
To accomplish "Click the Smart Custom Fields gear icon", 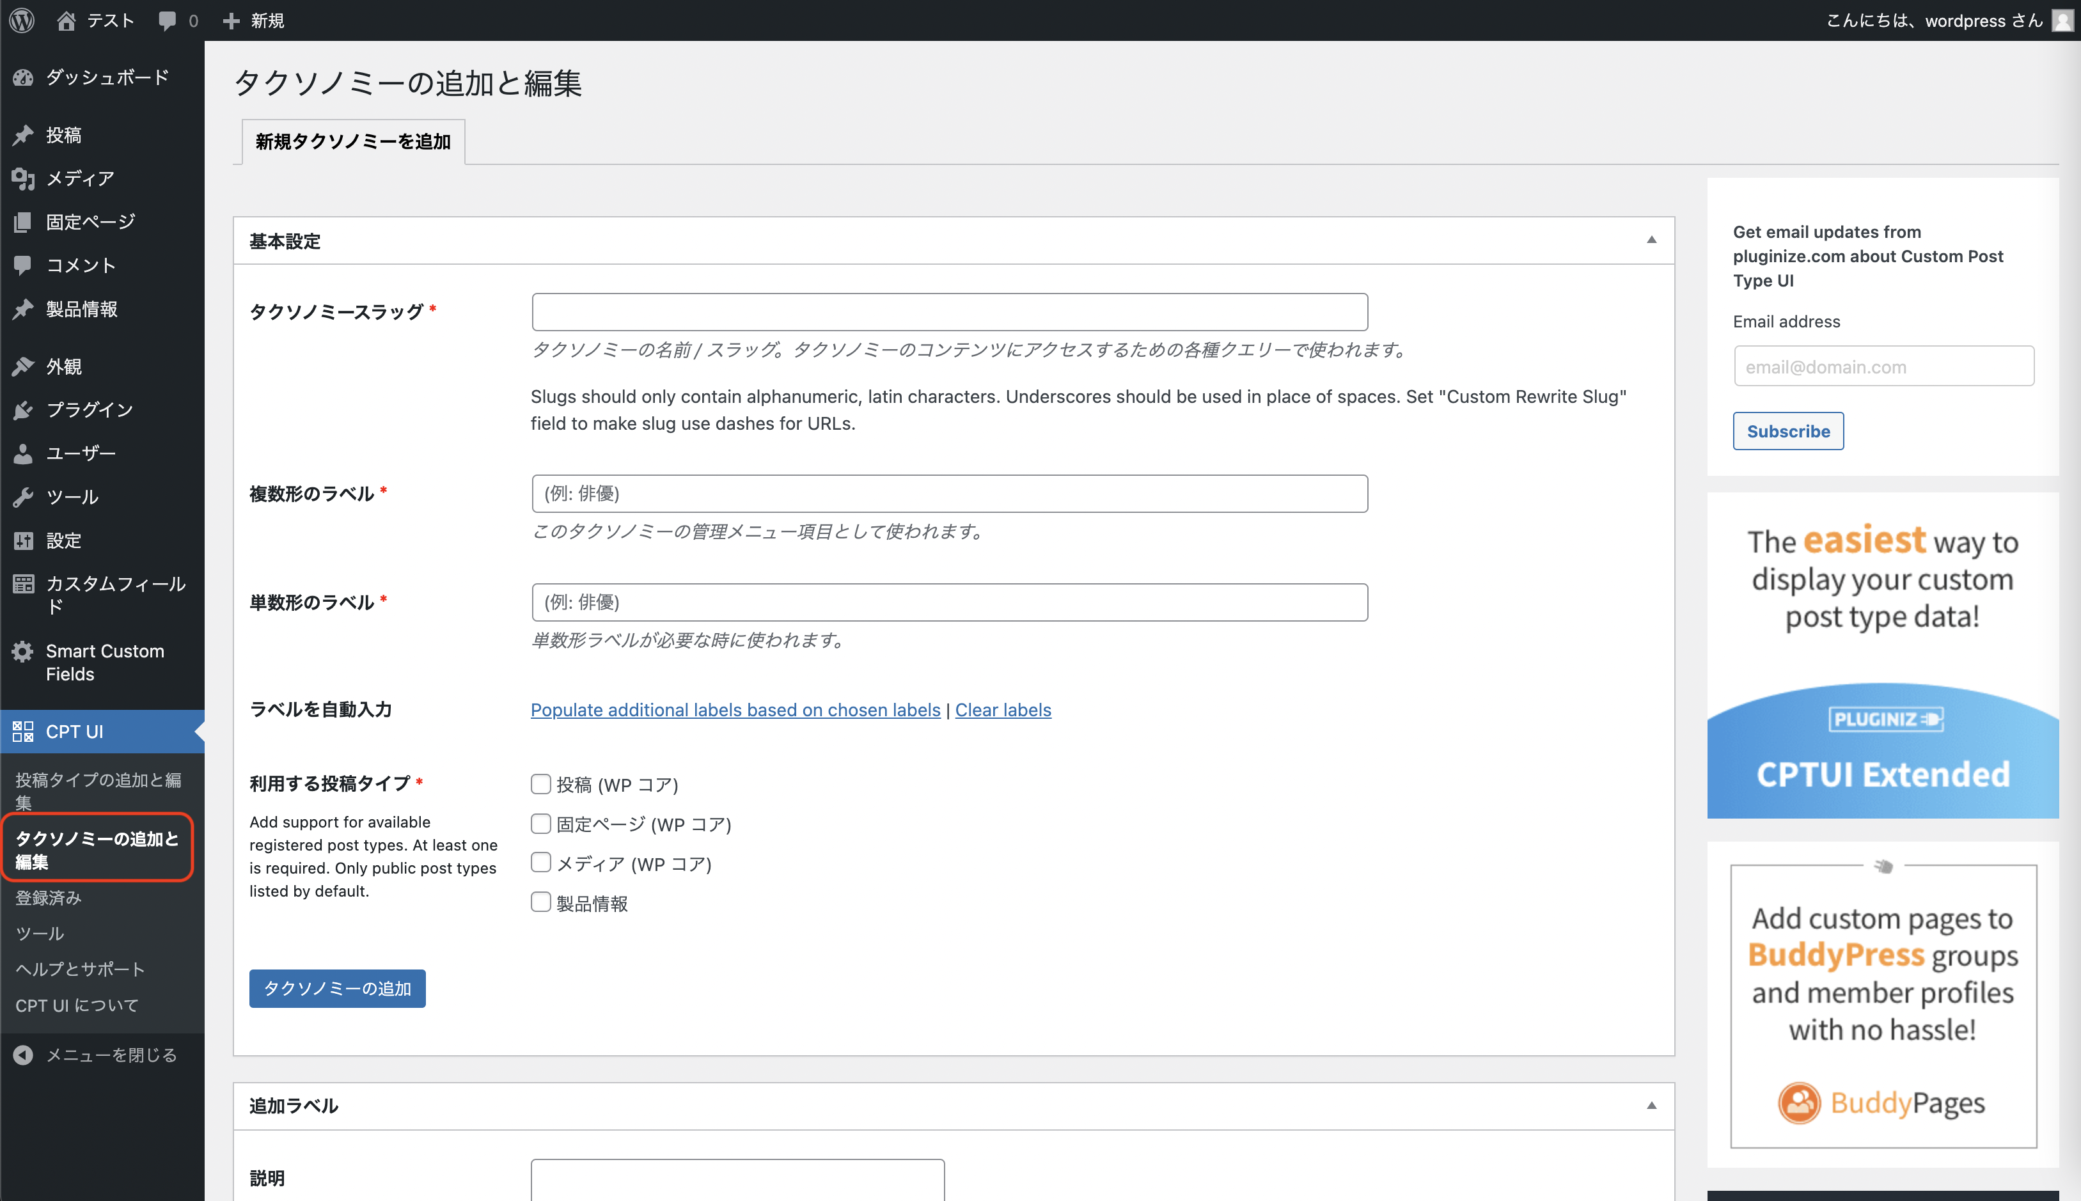I will [23, 652].
